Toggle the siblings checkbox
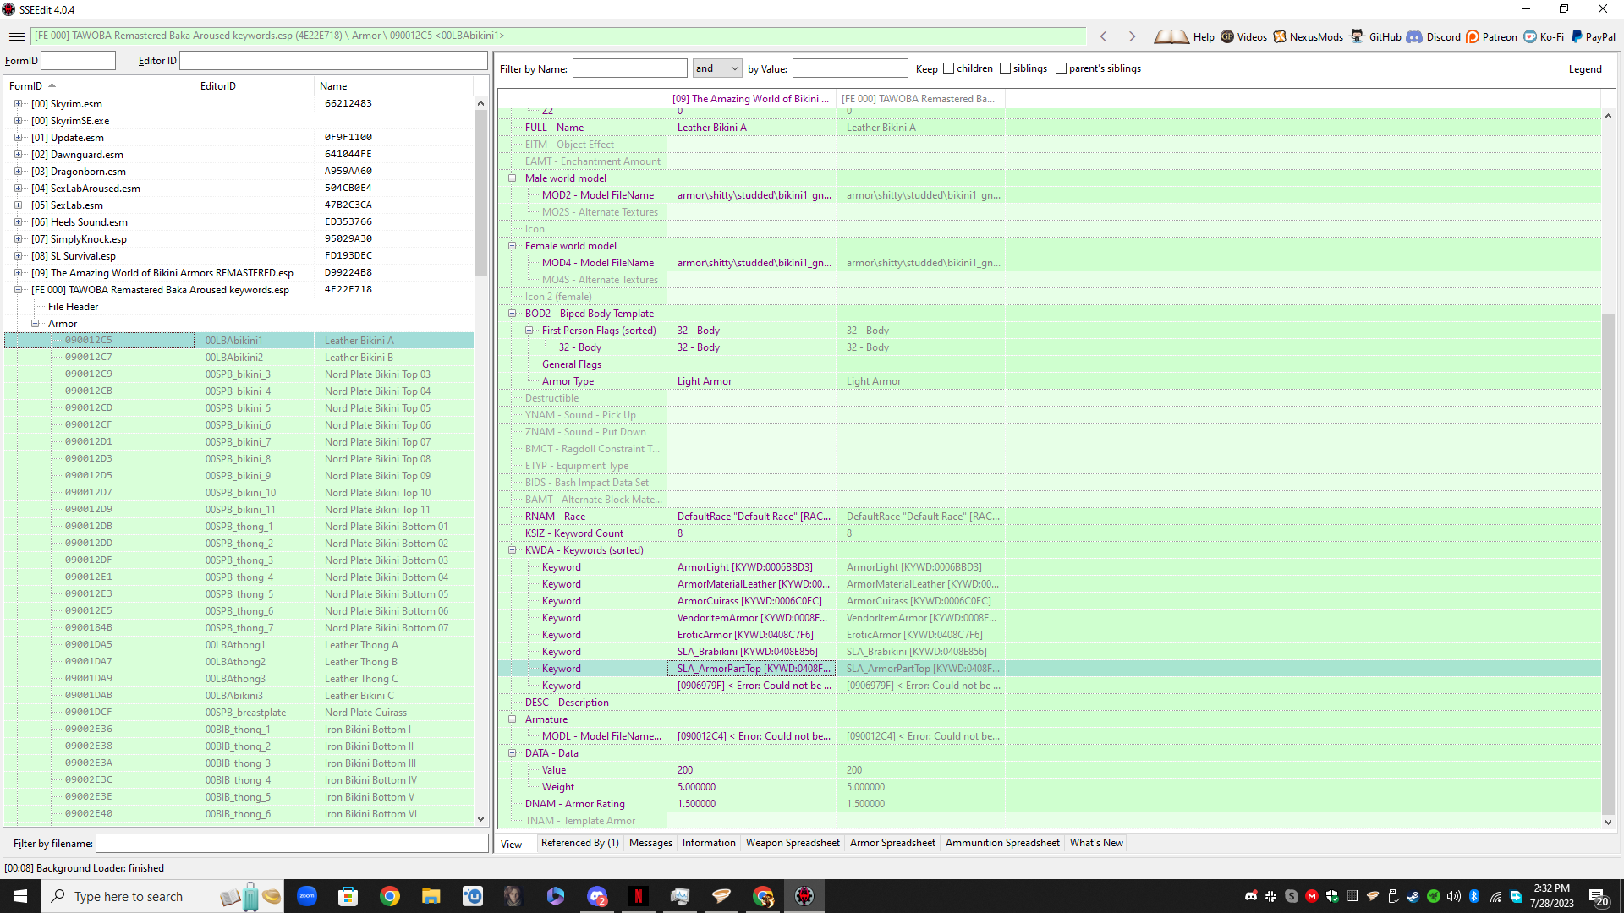The width and height of the screenshot is (1624, 913). click(1005, 68)
